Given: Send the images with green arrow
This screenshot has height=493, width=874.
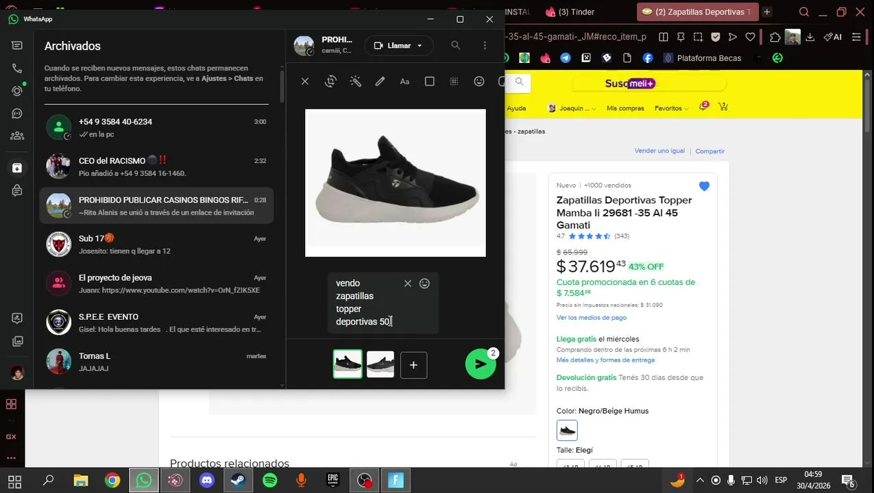Looking at the screenshot, I should [481, 364].
